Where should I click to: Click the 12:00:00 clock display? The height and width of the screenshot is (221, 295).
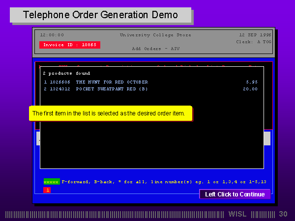[x=52, y=35]
